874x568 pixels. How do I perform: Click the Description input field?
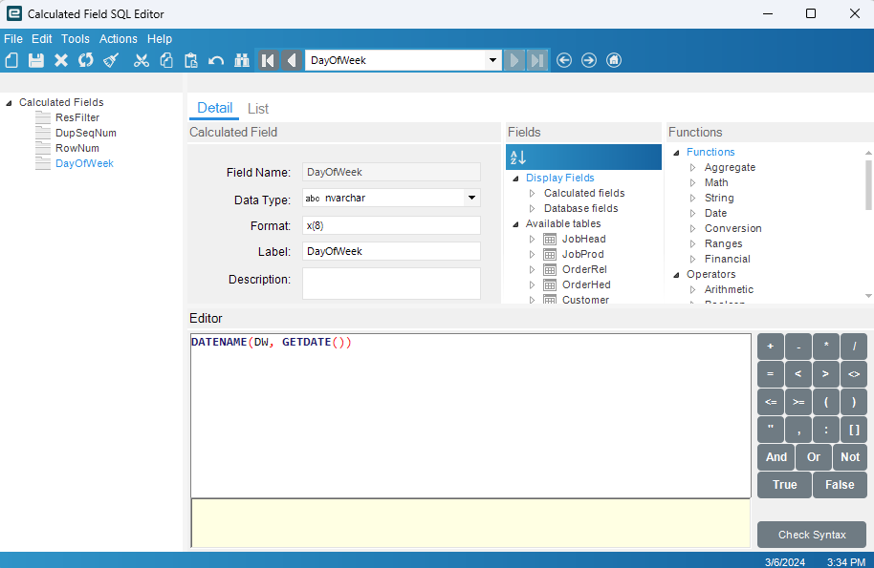[391, 283]
